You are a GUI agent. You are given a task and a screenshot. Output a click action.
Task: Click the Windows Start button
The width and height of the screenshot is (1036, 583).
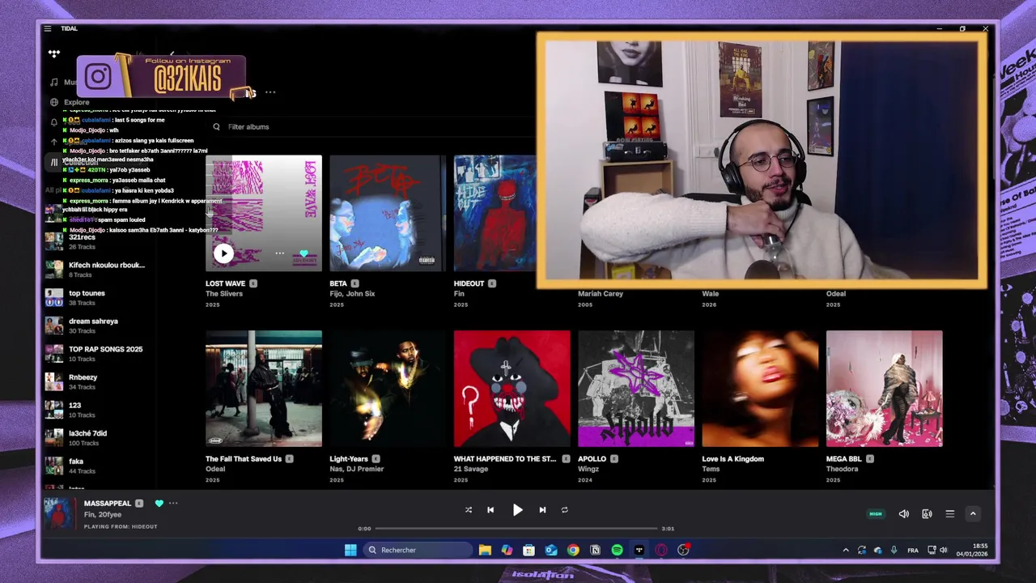tap(350, 551)
